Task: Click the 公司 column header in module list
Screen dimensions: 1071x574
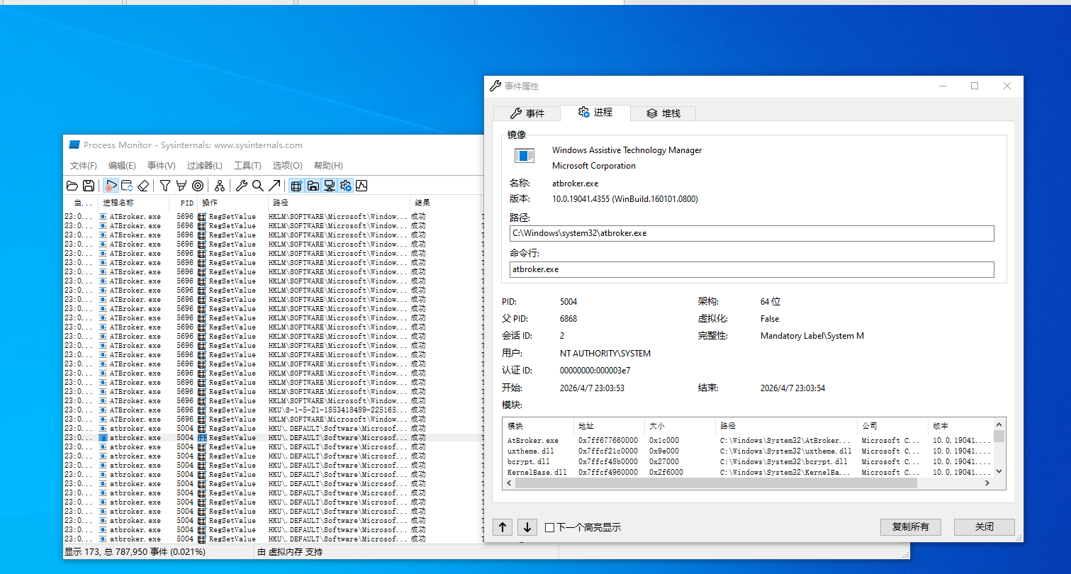Action: 892,426
